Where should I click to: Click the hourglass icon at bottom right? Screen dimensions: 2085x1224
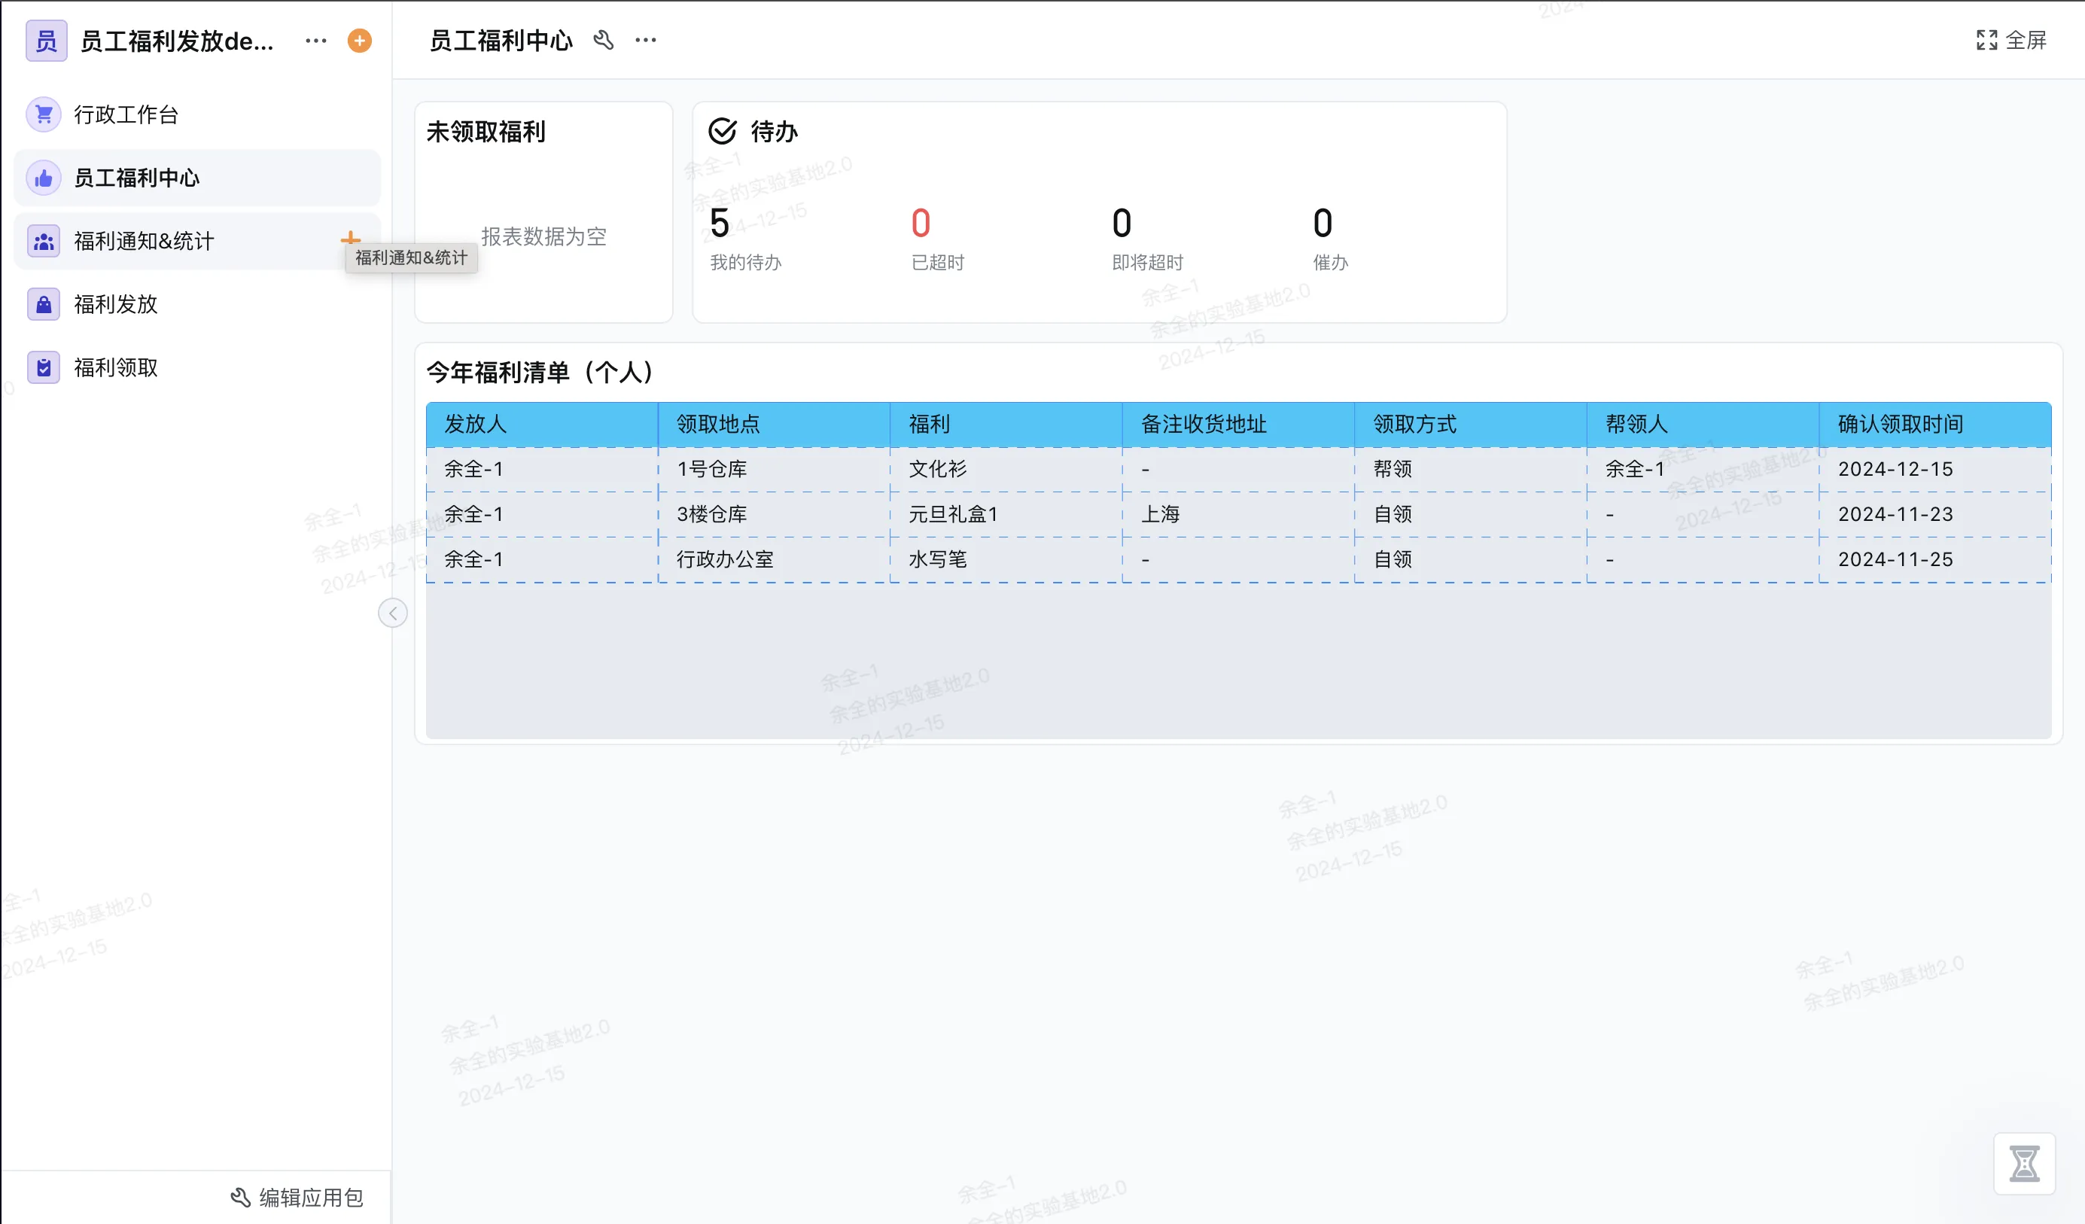tap(2026, 1164)
